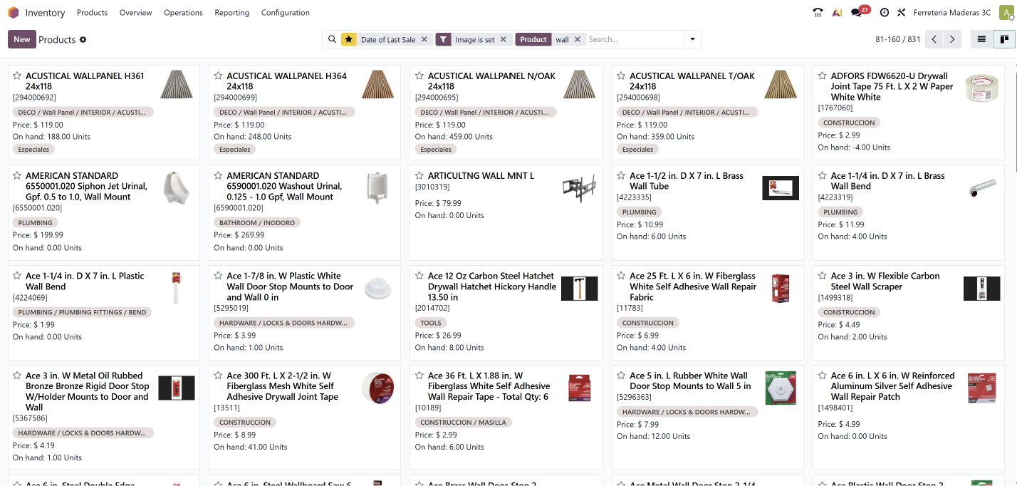
Task: Open the activities clock icon
Action: pyautogui.click(x=884, y=13)
